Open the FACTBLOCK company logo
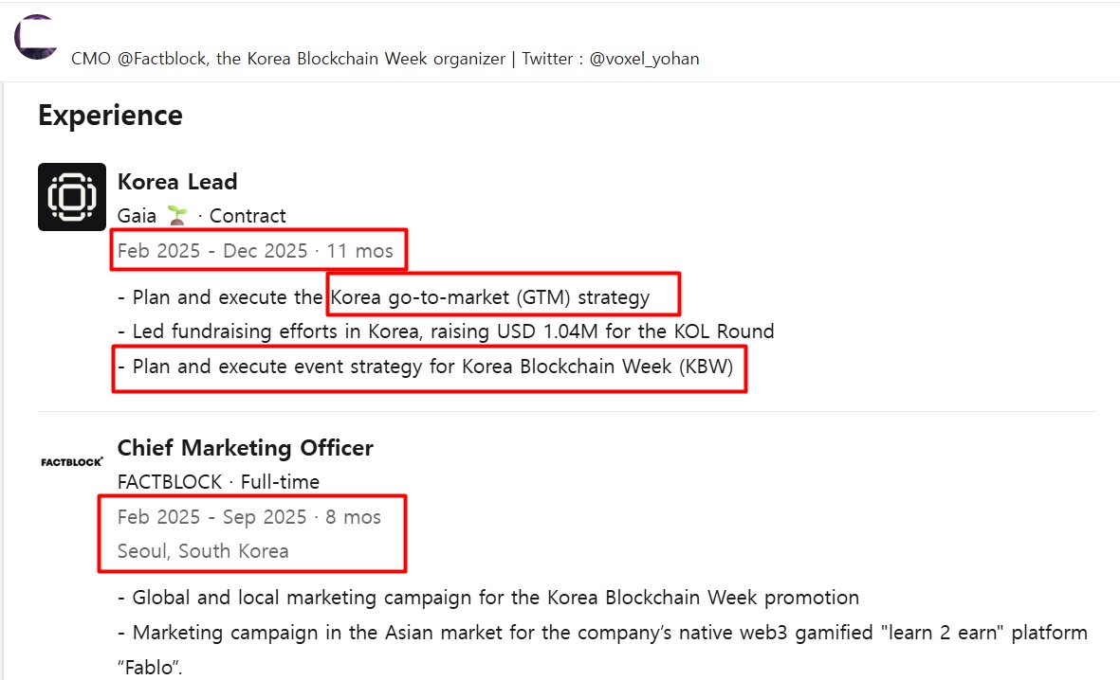Screen dimensions: 1120x680 click(72, 461)
